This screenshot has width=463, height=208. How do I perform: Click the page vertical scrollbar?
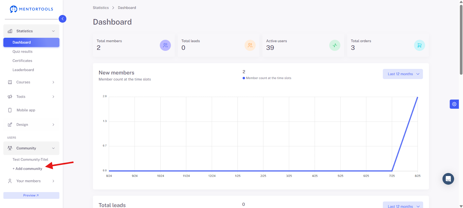pos(461,40)
